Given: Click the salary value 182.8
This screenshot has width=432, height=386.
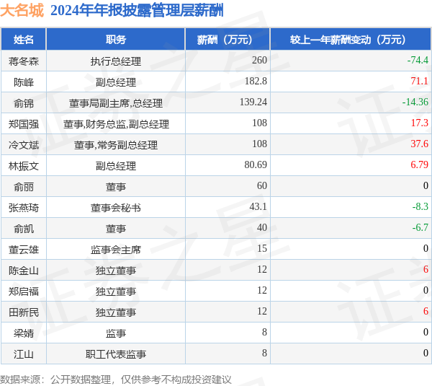Looking at the screenshot, I should [x=256, y=81].
